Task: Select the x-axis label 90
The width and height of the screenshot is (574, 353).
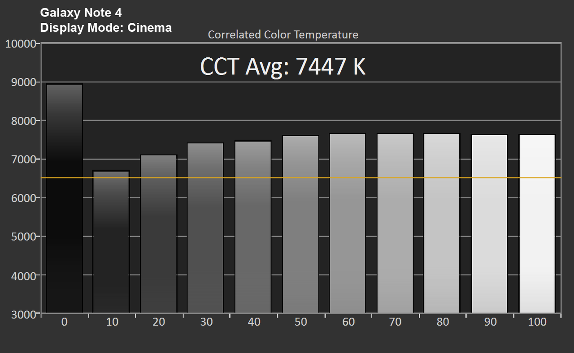Action: click(x=491, y=322)
